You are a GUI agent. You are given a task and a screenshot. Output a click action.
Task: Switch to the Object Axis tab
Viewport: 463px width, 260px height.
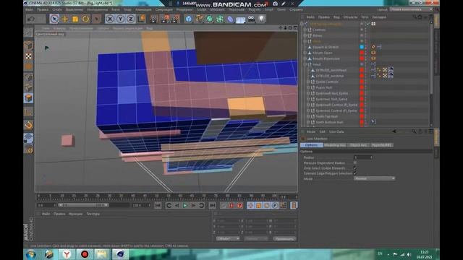click(358, 145)
